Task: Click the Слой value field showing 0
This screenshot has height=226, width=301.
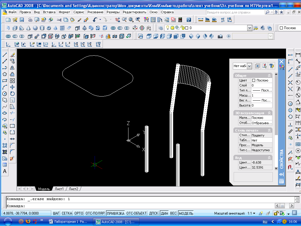Action: pos(262,85)
